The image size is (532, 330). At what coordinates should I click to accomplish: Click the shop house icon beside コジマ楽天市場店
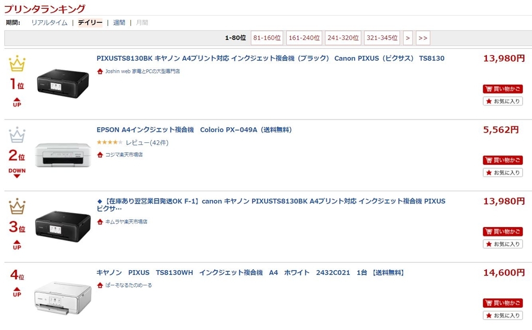coord(100,154)
